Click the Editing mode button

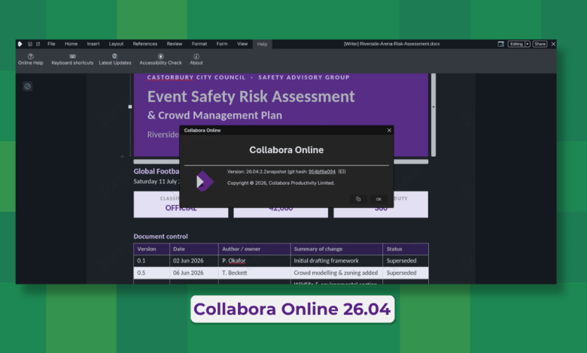(516, 44)
